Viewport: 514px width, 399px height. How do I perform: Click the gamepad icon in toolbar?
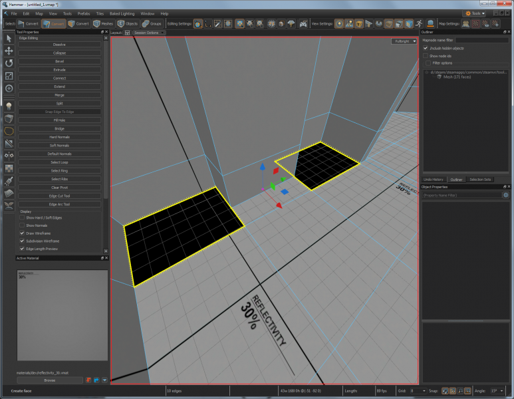tap(303, 23)
